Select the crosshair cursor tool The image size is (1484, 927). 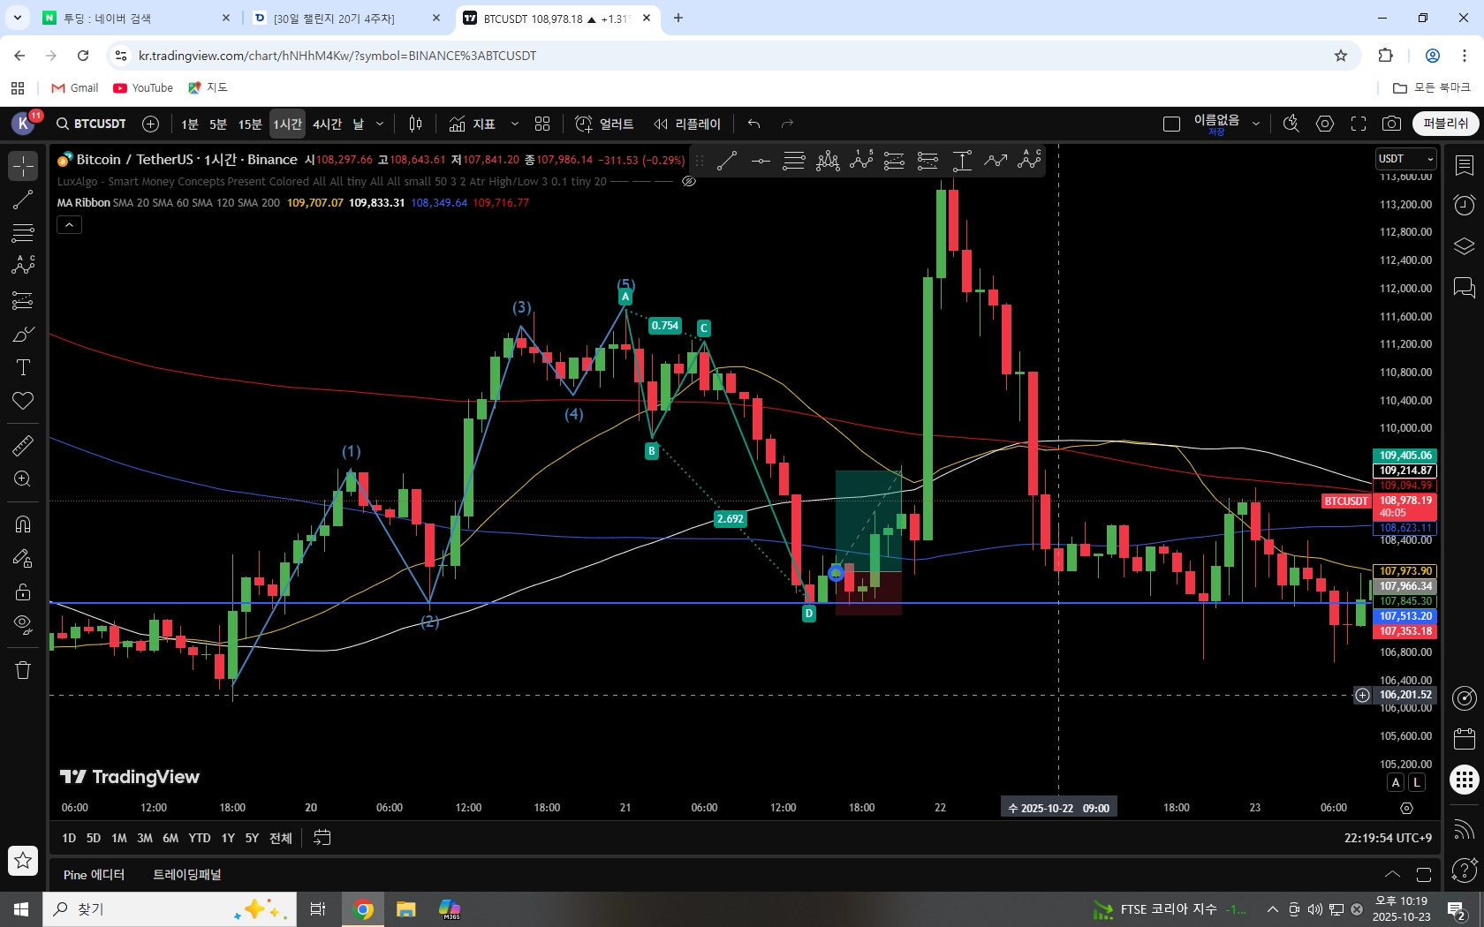pyautogui.click(x=23, y=165)
